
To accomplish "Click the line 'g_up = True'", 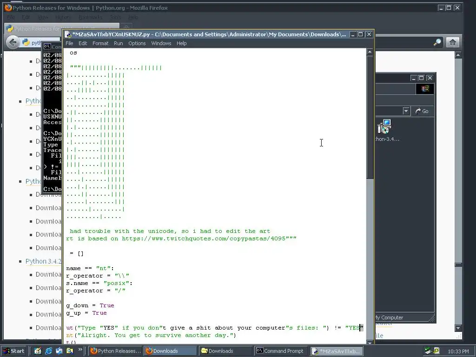I will coord(86,313).
